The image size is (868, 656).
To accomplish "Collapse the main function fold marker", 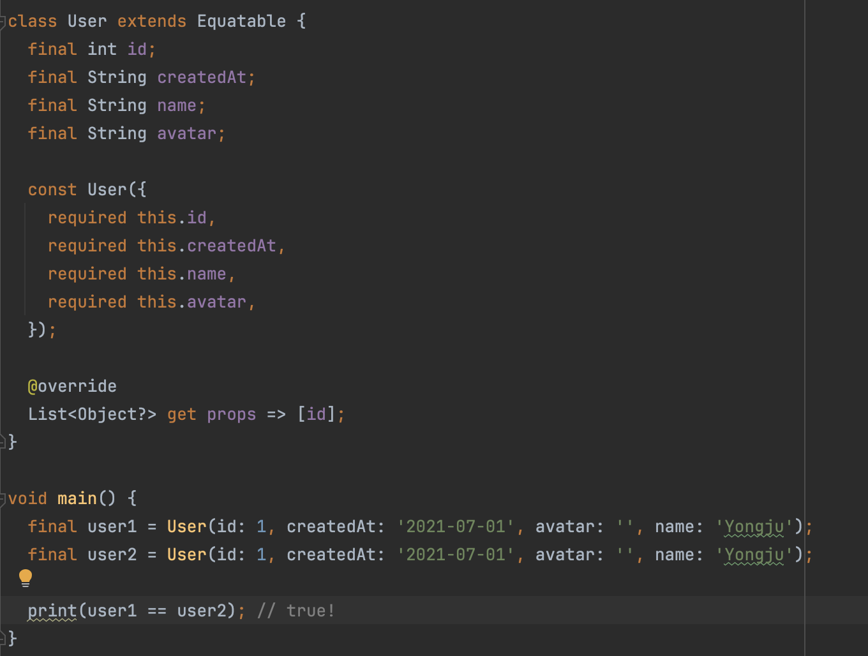I will coord(3,499).
